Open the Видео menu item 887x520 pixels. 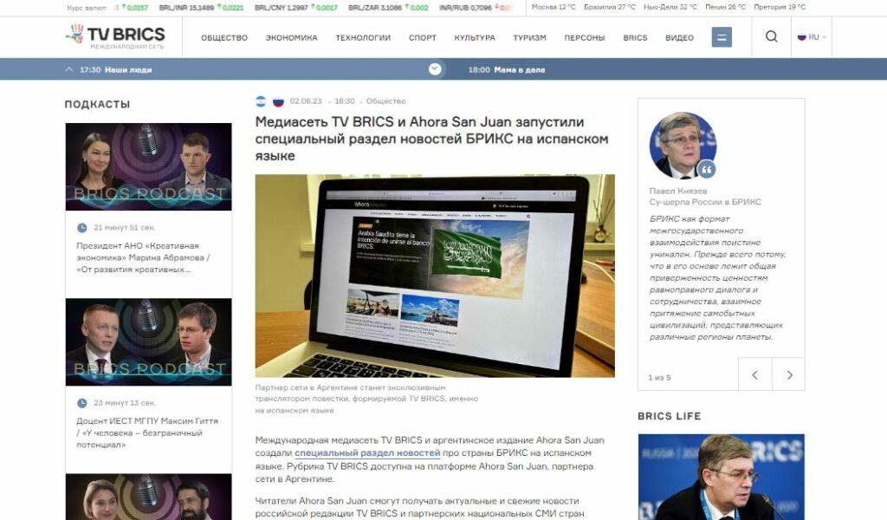[x=679, y=38]
